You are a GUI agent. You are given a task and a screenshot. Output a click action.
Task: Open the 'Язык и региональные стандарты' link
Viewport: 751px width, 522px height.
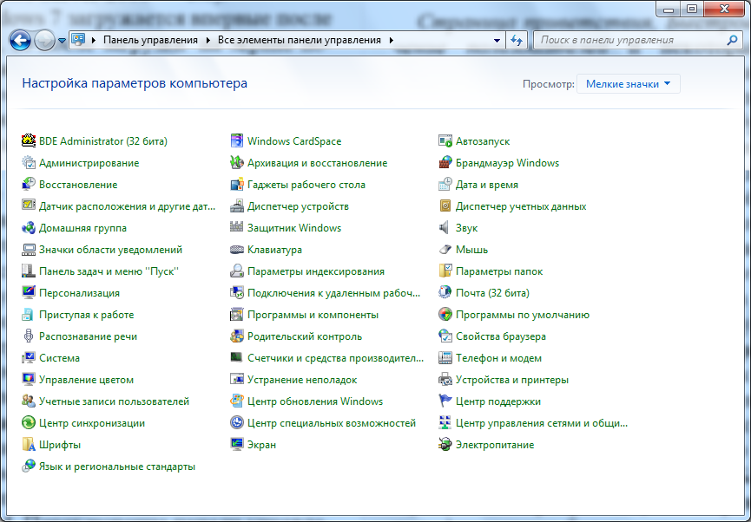(117, 467)
